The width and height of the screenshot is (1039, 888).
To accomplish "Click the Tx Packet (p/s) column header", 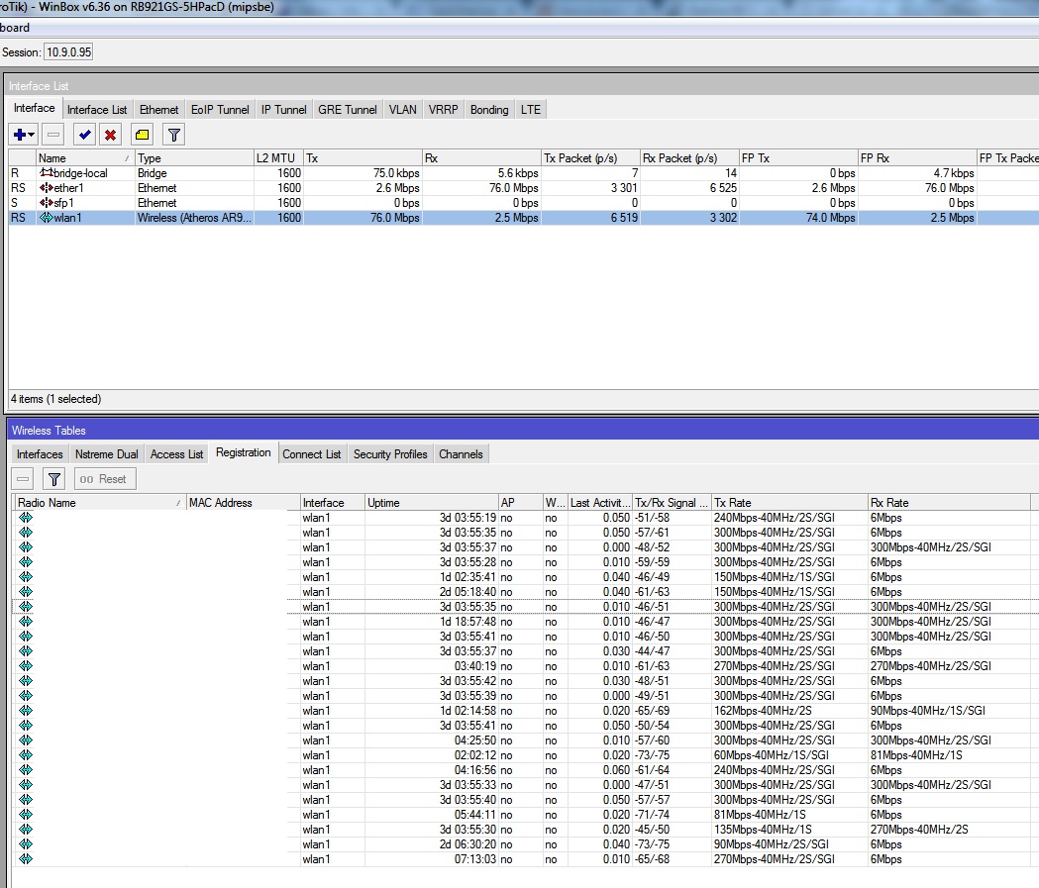I will pos(589,158).
